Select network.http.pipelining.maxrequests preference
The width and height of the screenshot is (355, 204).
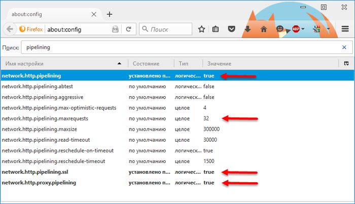(177, 118)
